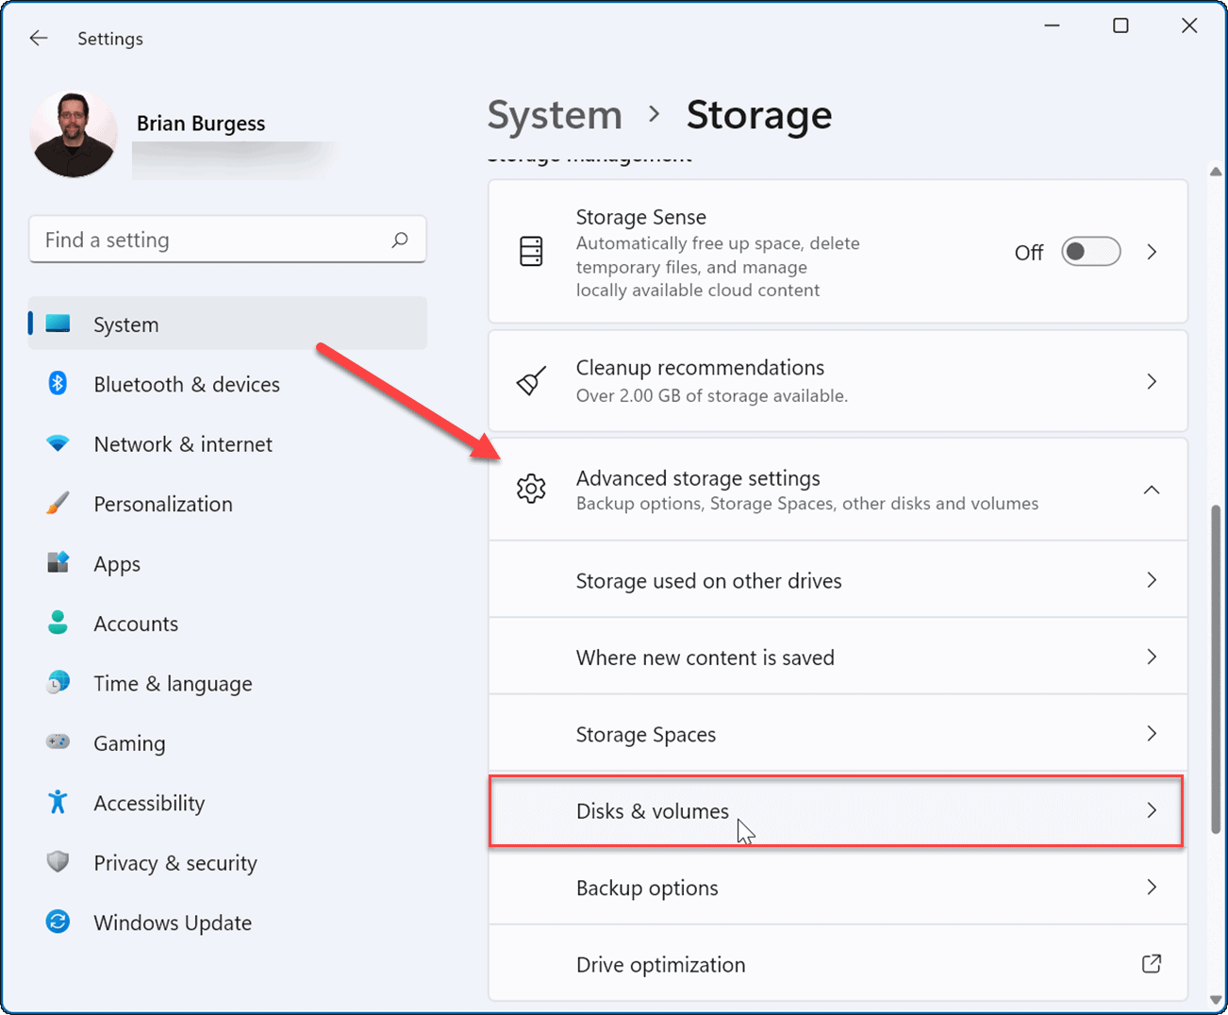Viewport: 1228px width, 1015px height.
Task: Open Windows Update from the sidebar
Action: 172,923
